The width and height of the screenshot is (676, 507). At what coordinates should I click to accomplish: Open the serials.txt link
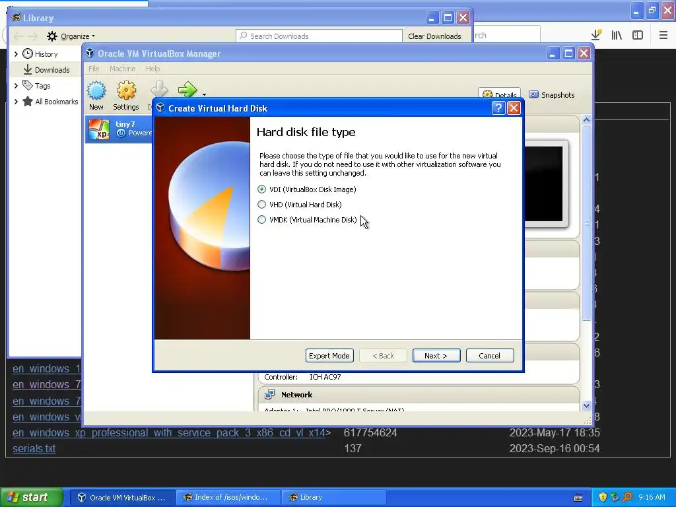(x=34, y=448)
